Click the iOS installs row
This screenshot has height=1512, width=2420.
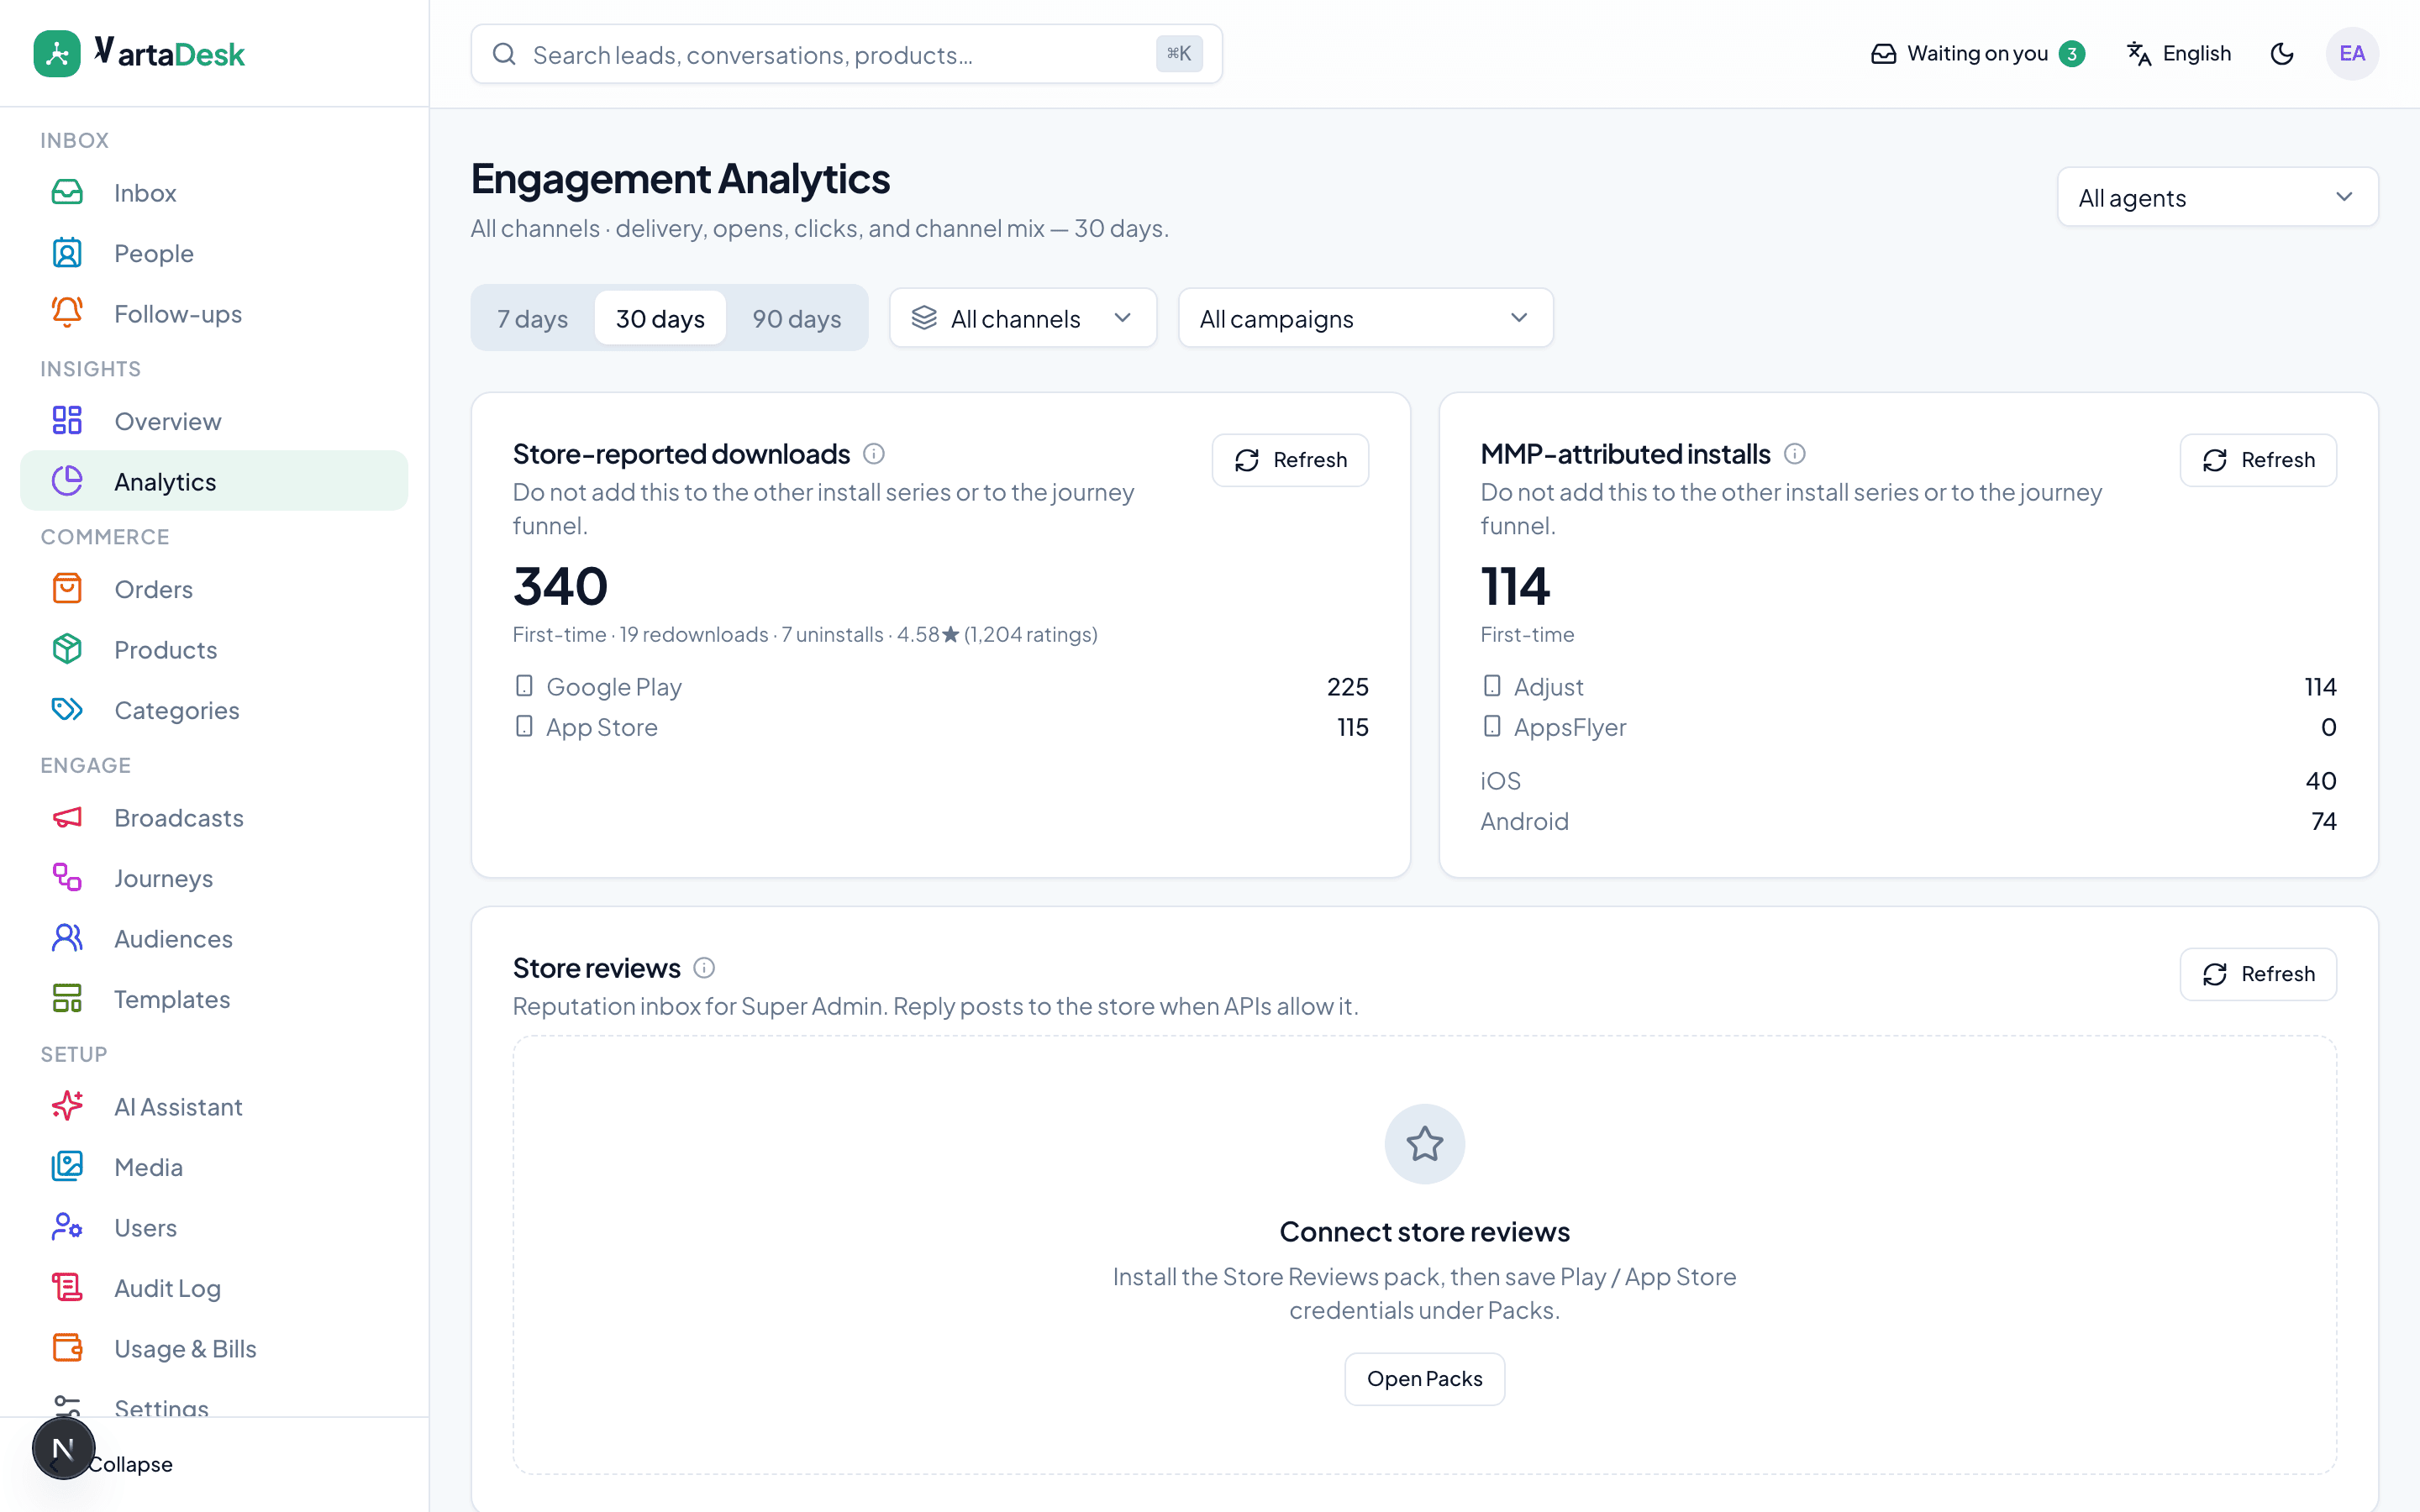(x=1908, y=781)
